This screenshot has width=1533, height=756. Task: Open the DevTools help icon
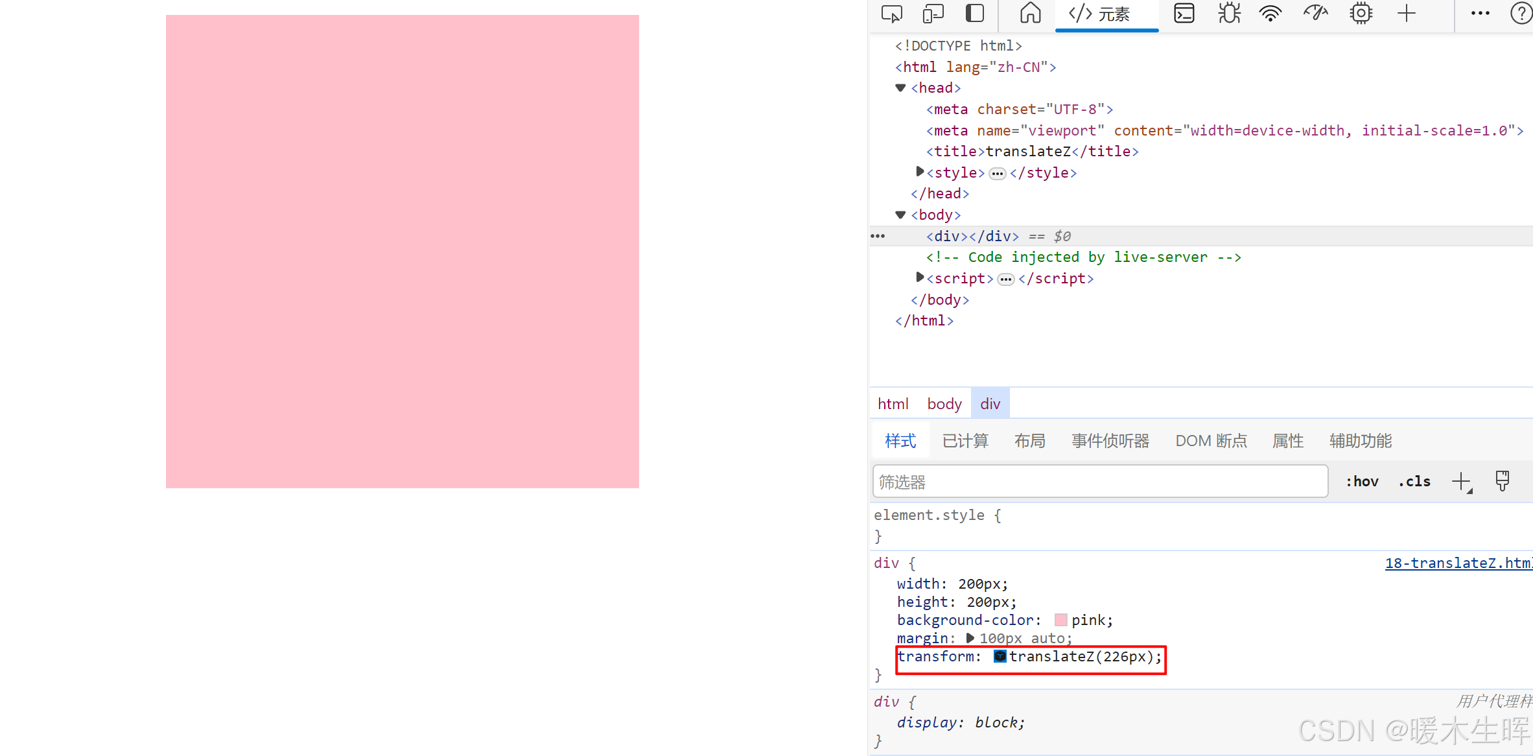tap(1521, 14)
